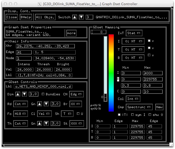Open the Cmp Spectrum colormap dropdown

click(139, 107)
